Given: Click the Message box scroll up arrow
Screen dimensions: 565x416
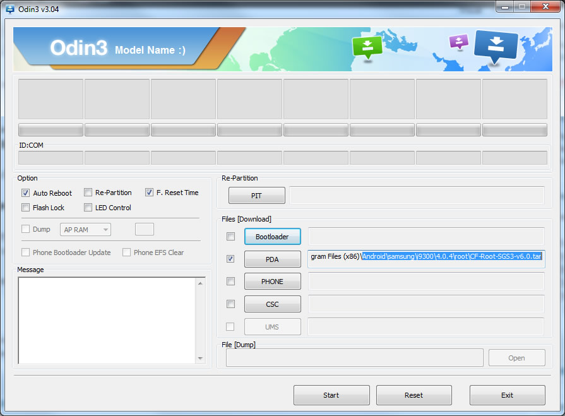Looking at the screenshot, I should pyautogui.click(x=200, y=283).
